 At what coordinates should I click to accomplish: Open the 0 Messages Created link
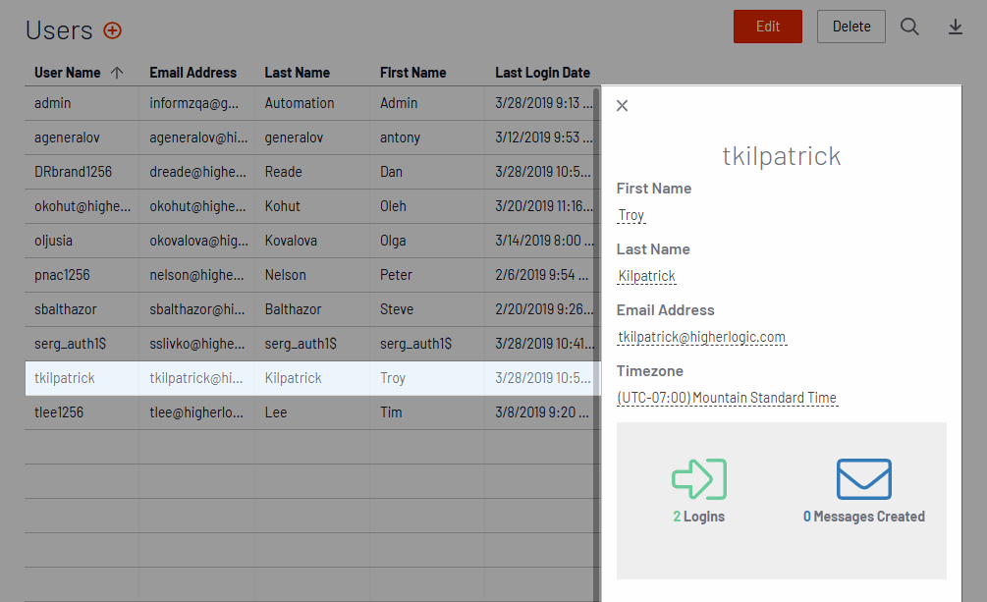863,517
